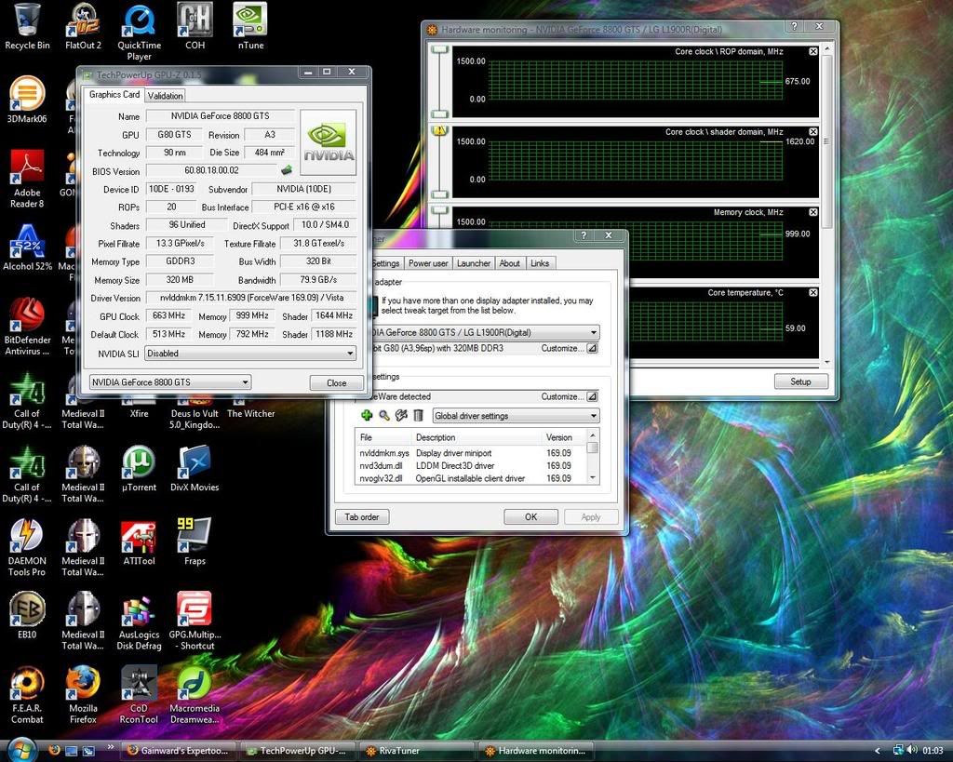Screen dimensions: 953x762
Task: Close the Core temperature graph
Action: (x=813, y=292)
